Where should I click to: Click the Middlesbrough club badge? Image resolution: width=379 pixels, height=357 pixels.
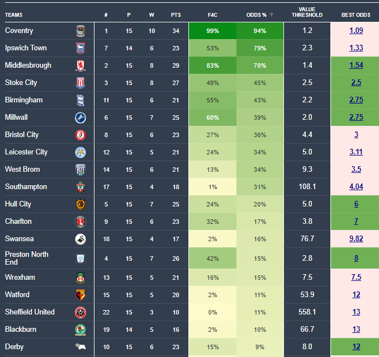[x=80, y=65]
